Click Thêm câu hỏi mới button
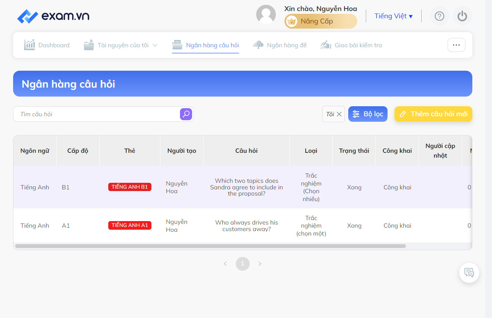492x318 pixels. (433, 114)
